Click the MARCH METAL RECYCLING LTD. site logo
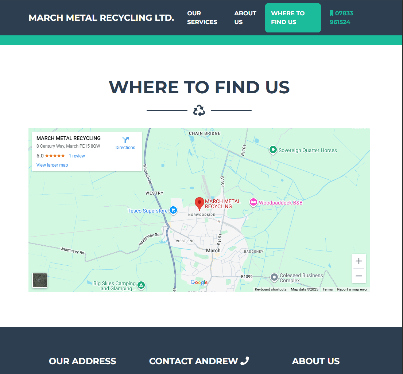 click(x=101, y=17)
